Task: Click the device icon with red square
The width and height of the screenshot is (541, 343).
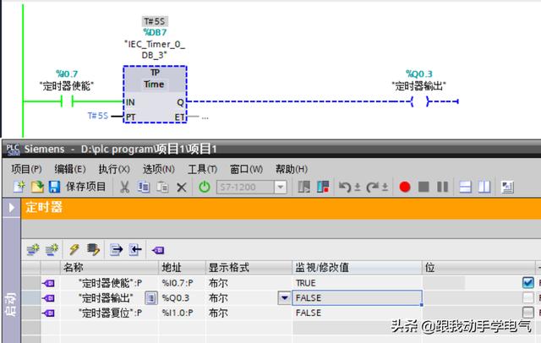Action: pos(323,188)
